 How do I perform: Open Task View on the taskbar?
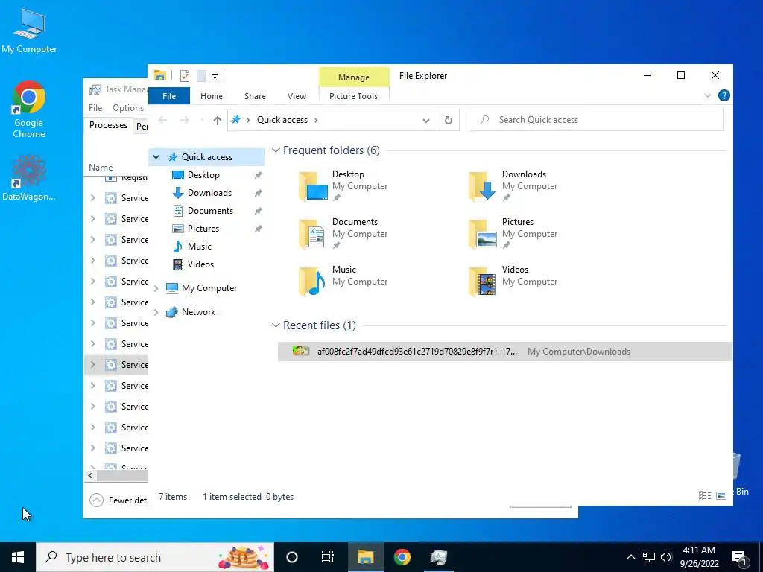pos(328,557)
